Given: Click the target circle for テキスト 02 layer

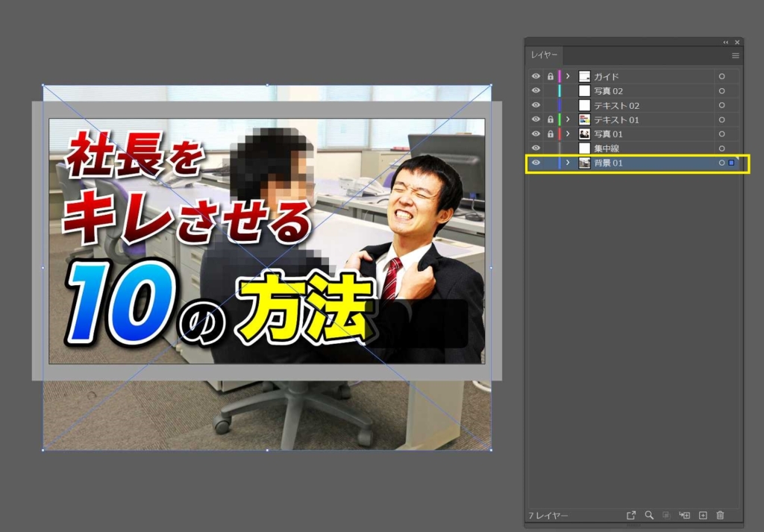Looking at the screenshot, I should tap(721, 105).
